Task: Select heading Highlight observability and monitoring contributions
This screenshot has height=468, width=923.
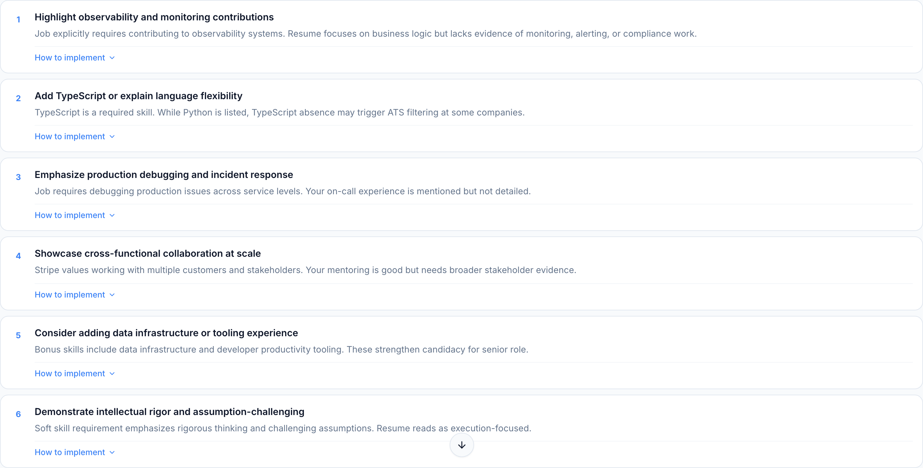Action: (x=154, y=17)
